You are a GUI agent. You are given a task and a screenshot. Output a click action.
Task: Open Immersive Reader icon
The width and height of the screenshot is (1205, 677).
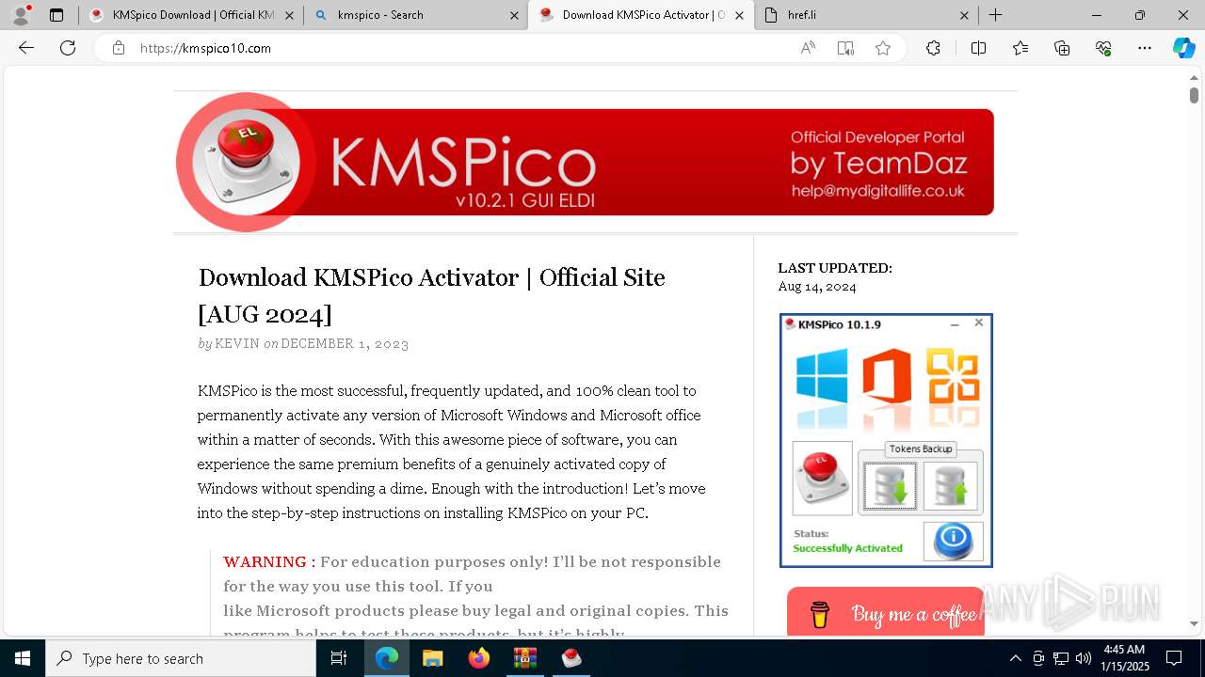[x=845, y=48]
